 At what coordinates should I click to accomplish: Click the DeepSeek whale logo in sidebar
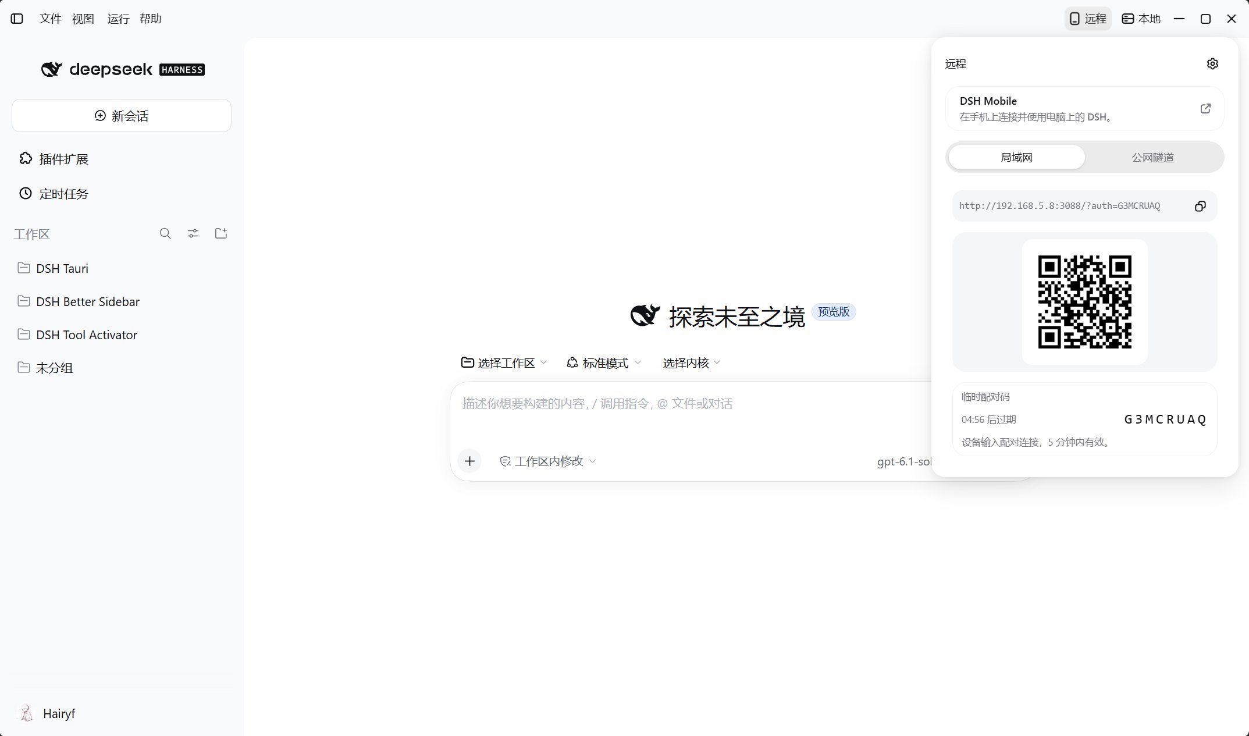tap(51, 70)
